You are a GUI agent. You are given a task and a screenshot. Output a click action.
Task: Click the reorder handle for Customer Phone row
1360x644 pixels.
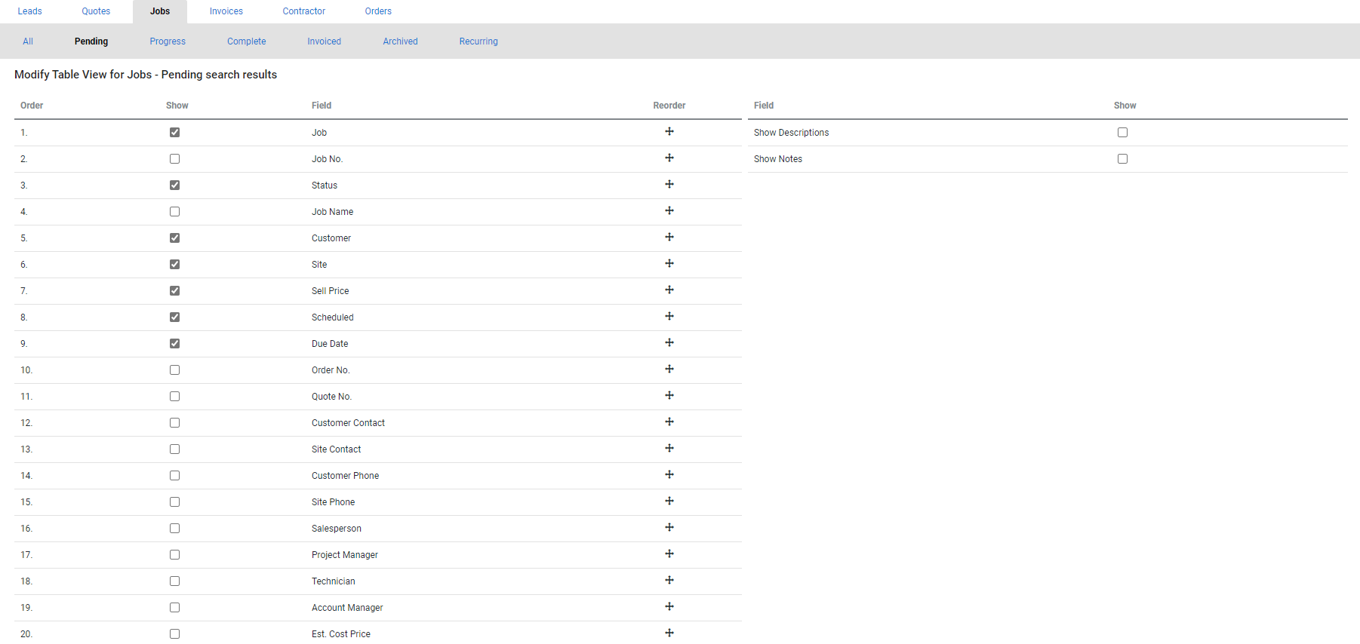pos(669,474)
